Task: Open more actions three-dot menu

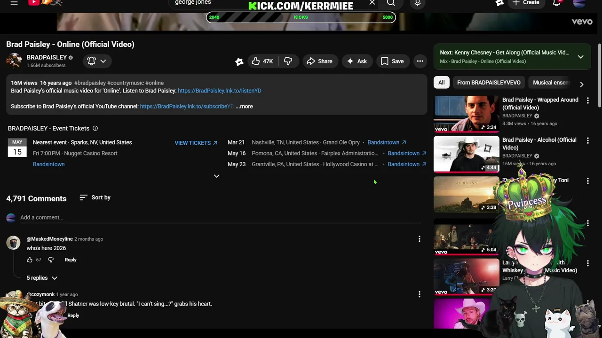Action: coord(420,61)
